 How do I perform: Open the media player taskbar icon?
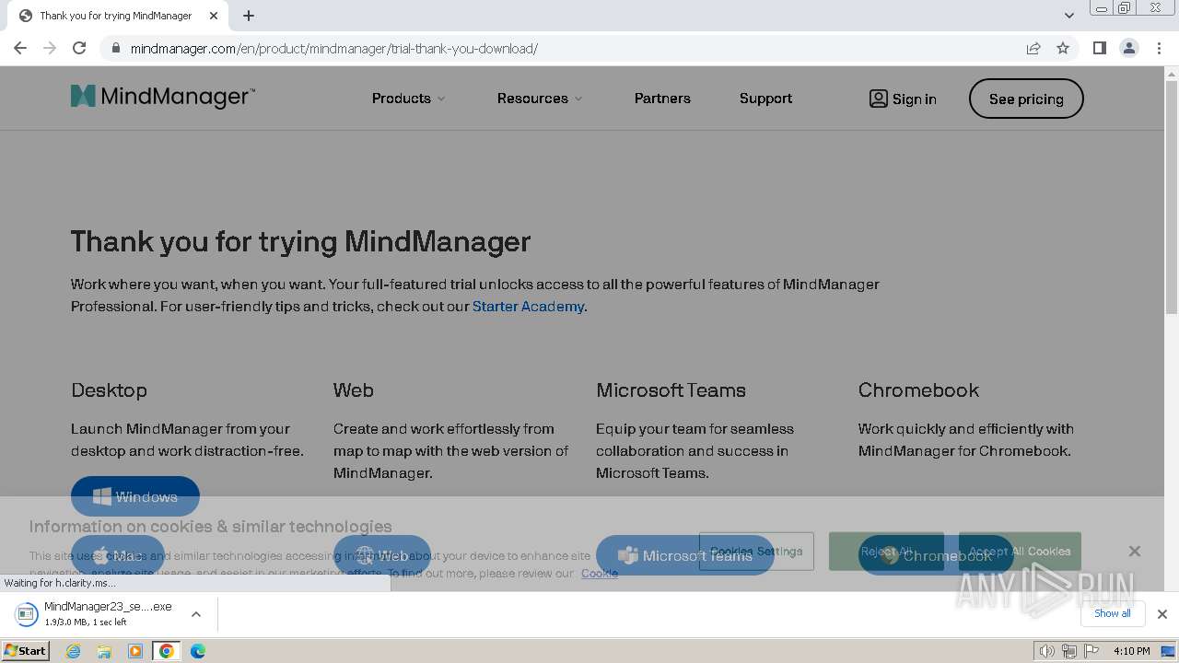(135, 651)
